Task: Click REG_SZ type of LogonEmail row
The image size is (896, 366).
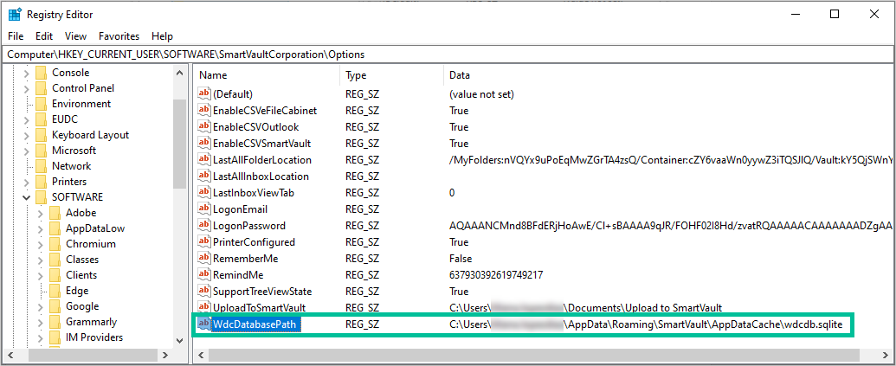Action: pyautogui.click(x=362, y=209)
